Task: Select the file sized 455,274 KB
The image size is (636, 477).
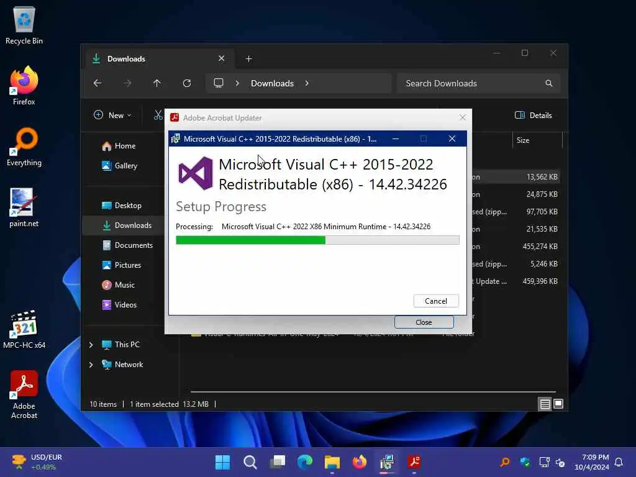Action: (x=540, y=247)
